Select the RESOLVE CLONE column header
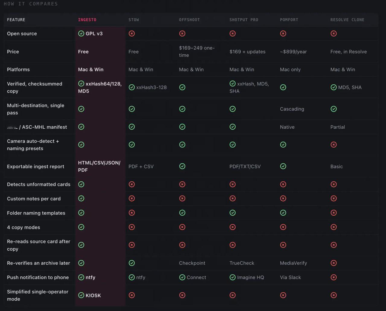Viewport: 386px width, 311px height. [347, 20]
